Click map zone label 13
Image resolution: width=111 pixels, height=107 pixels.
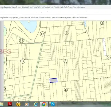point(22,40)
